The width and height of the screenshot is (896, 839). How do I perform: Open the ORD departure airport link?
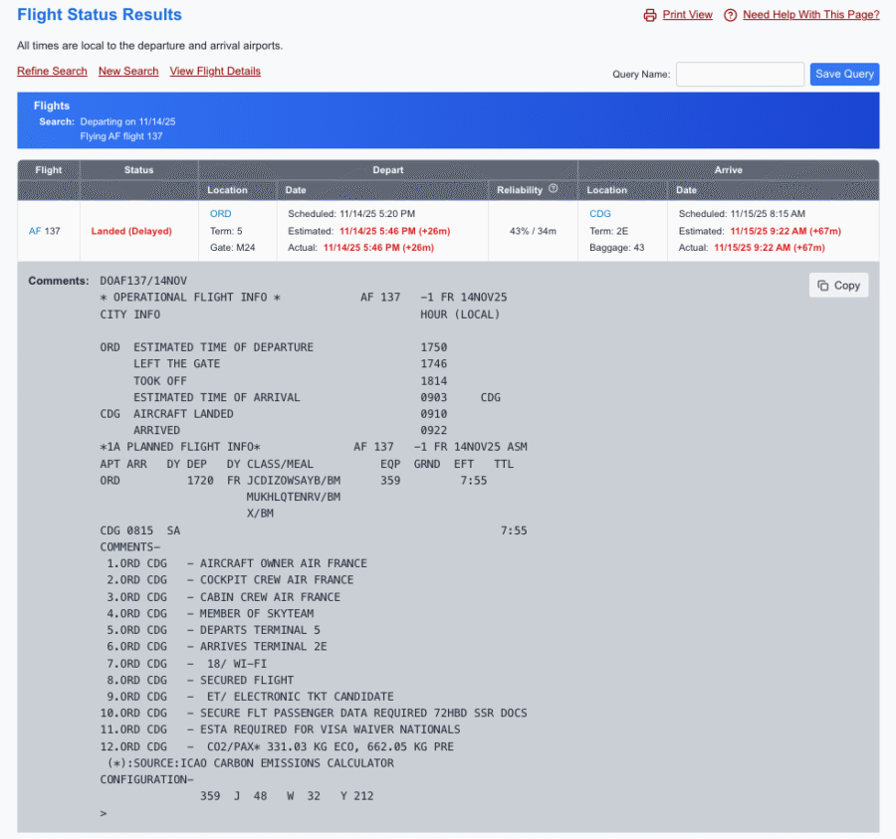click(220, 213)
